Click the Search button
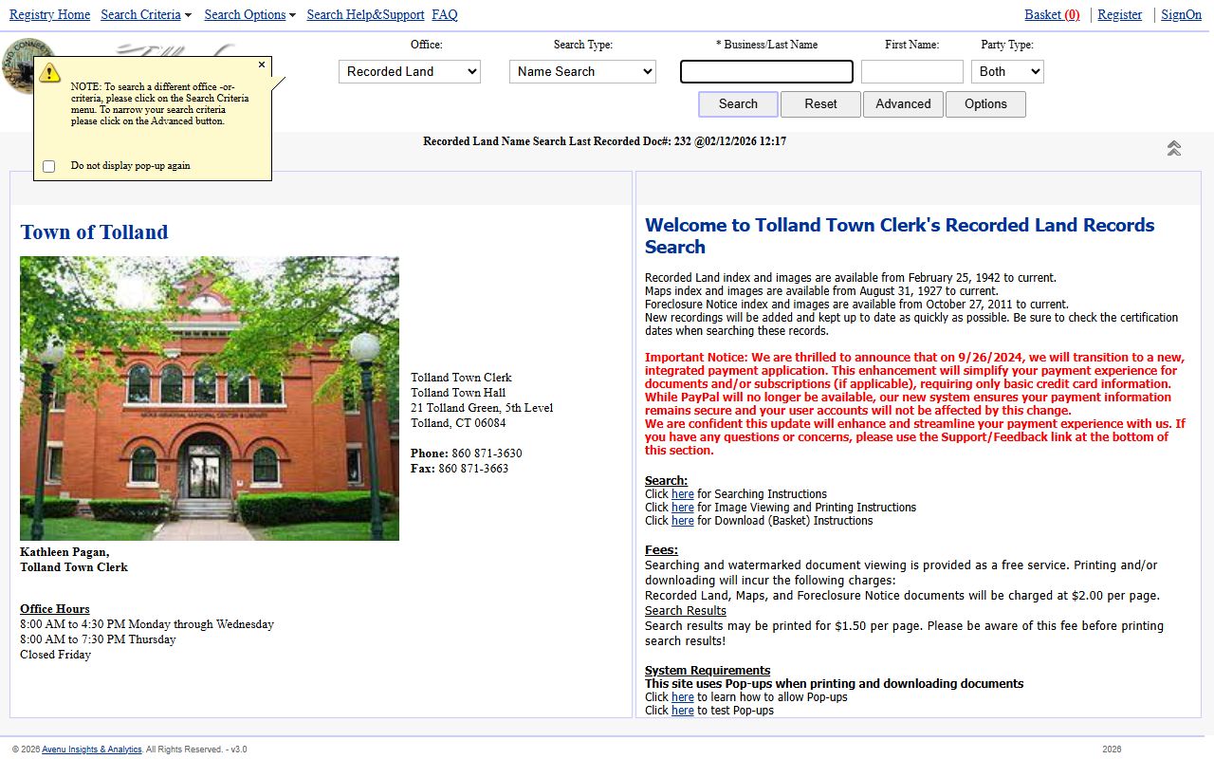 738,104
